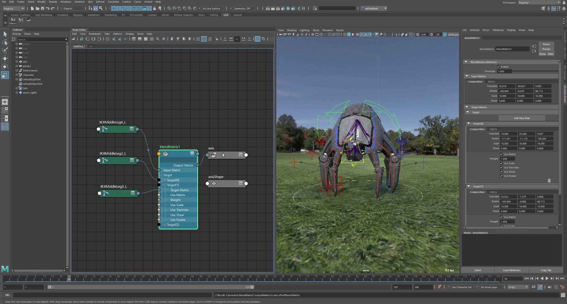Screen dimensions: 567x304
Task: Toggle Use Matrix checkbox for Target[1]
Action: point(501,217)
